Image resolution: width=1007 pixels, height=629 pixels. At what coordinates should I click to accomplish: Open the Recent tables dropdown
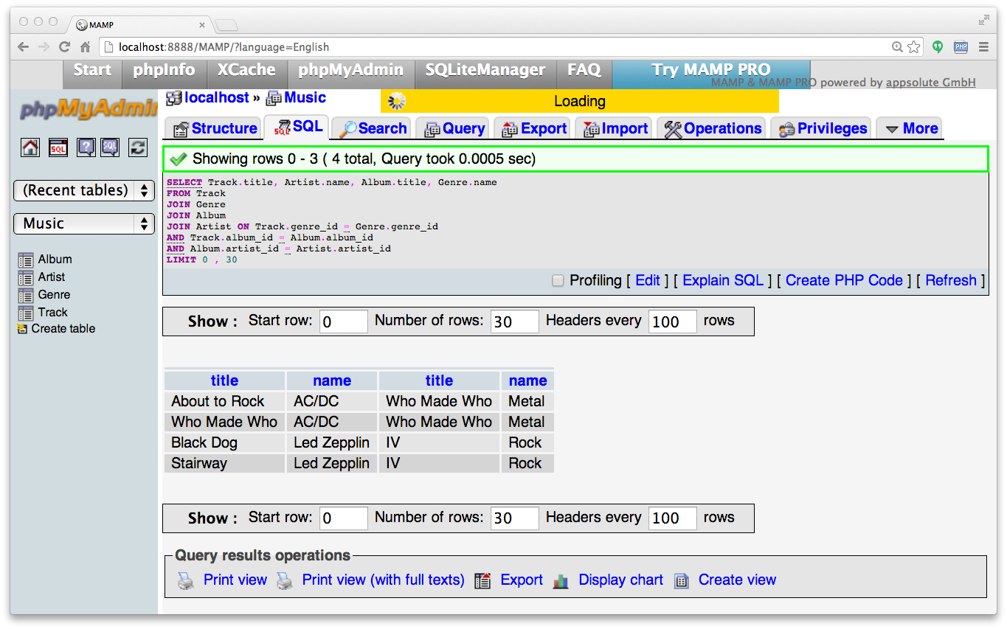point(84,190)
